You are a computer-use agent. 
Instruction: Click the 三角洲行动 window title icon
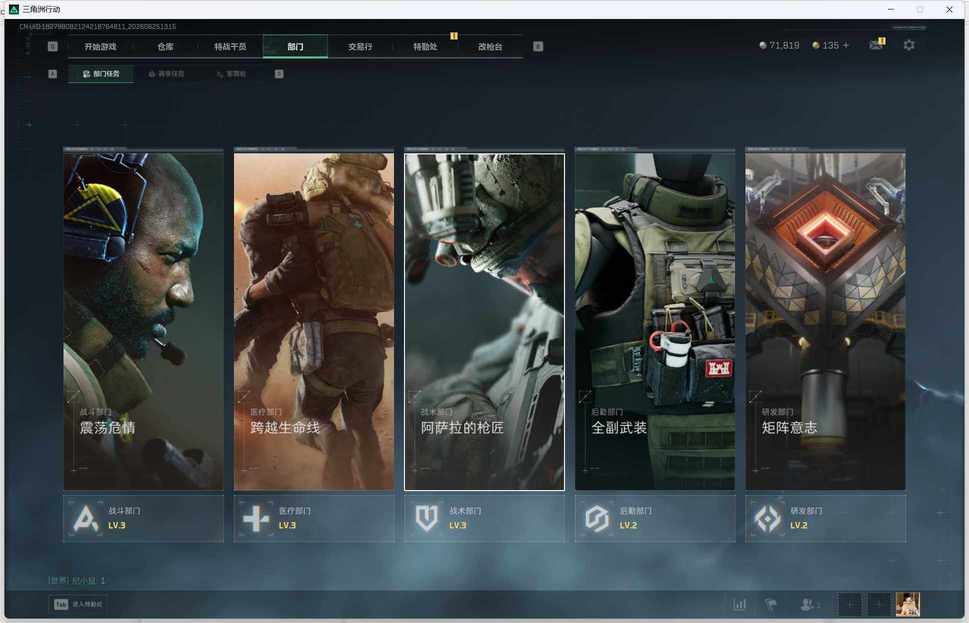pos(14,9)
